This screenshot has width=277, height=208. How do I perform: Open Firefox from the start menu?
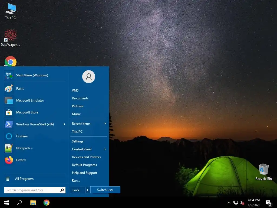35,160
